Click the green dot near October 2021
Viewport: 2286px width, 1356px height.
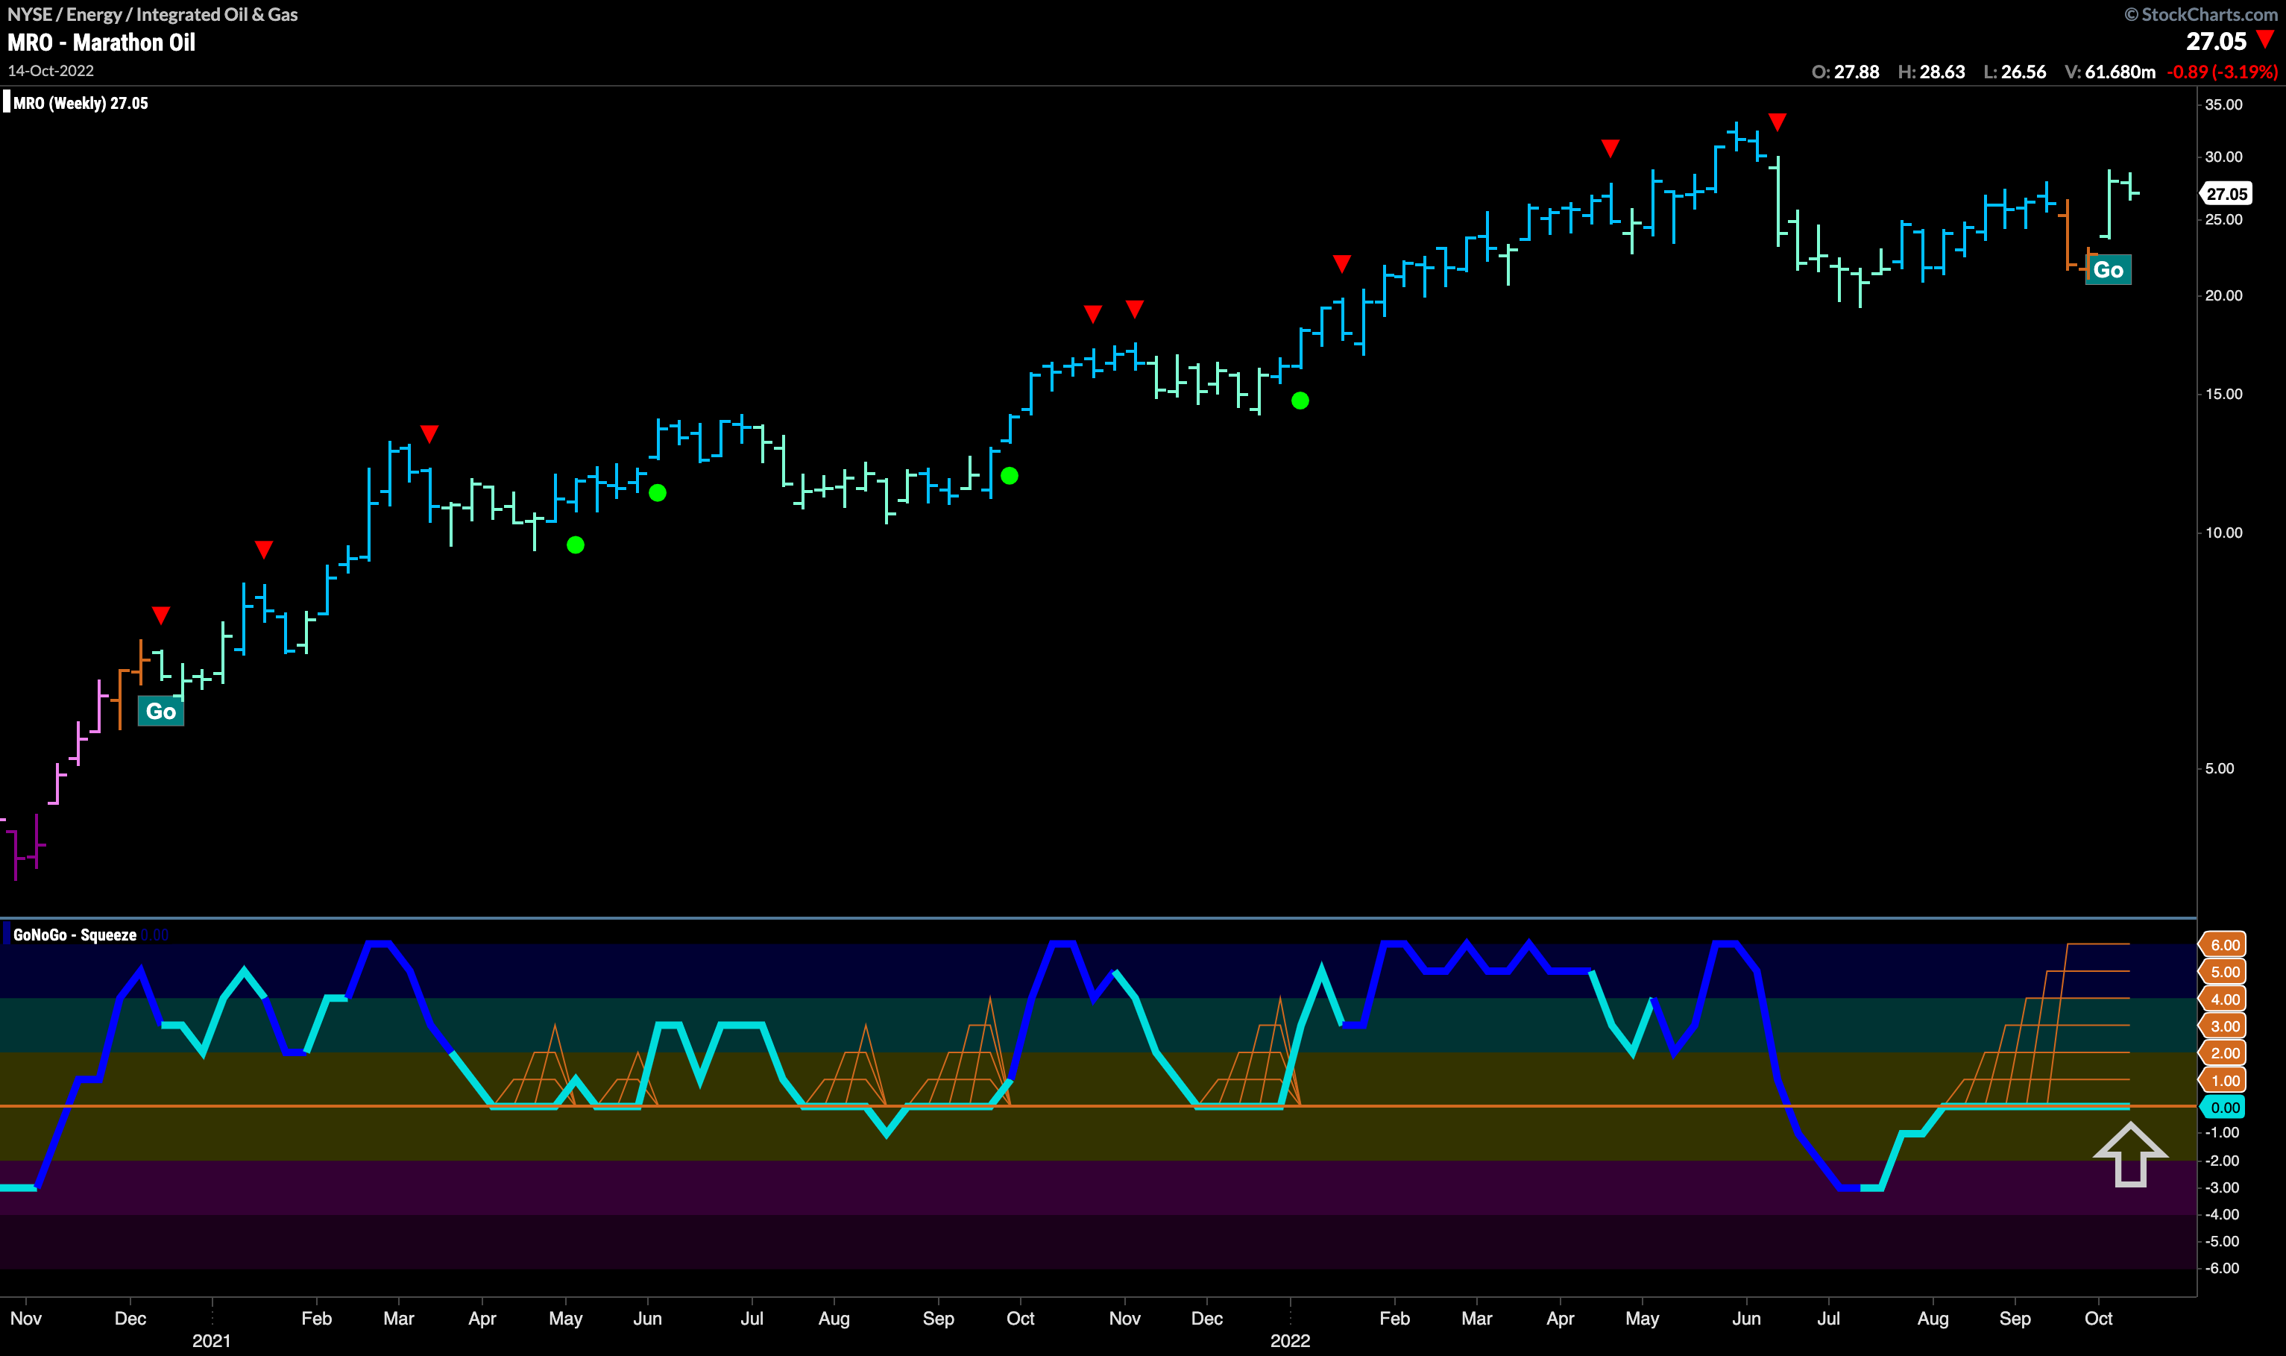(x=1010, y=475)
